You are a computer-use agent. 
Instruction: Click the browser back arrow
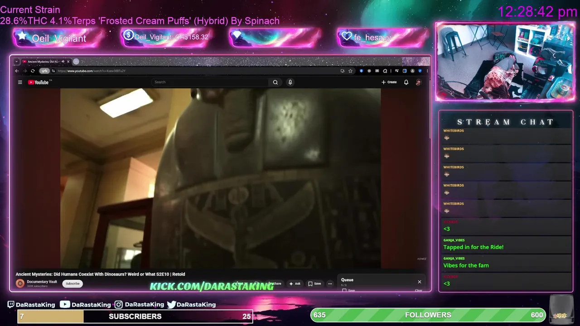(17, 71)
